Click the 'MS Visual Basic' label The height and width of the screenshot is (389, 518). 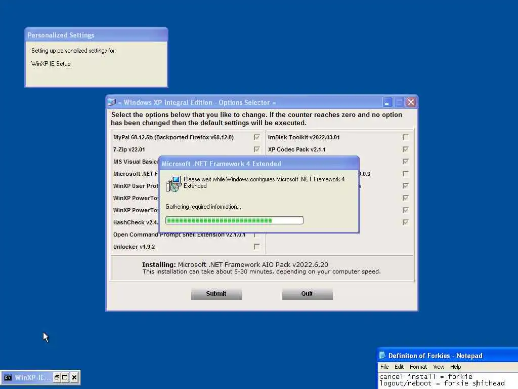click(x=136, y=162)
